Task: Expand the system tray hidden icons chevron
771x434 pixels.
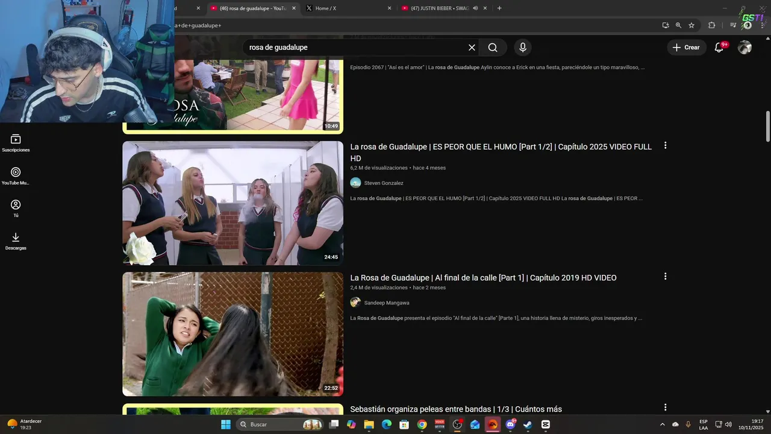Action: (663, 424)
